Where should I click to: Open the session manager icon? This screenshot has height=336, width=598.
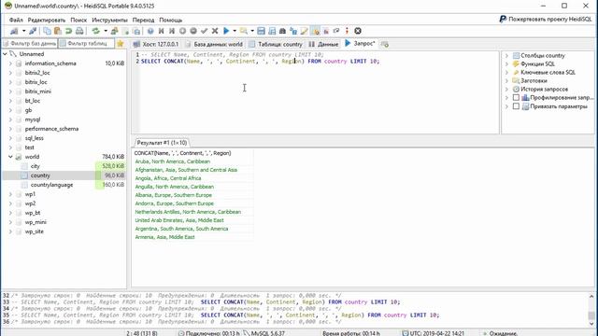point(14,31)
